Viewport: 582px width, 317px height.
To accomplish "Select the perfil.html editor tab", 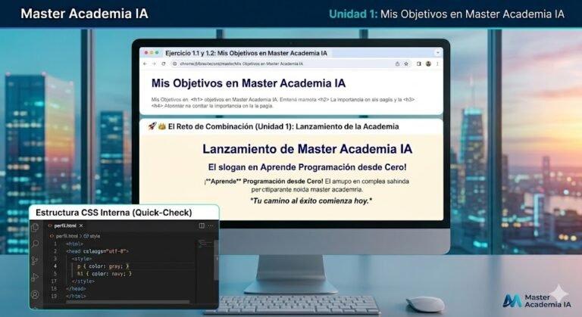I will coord(65,225).
